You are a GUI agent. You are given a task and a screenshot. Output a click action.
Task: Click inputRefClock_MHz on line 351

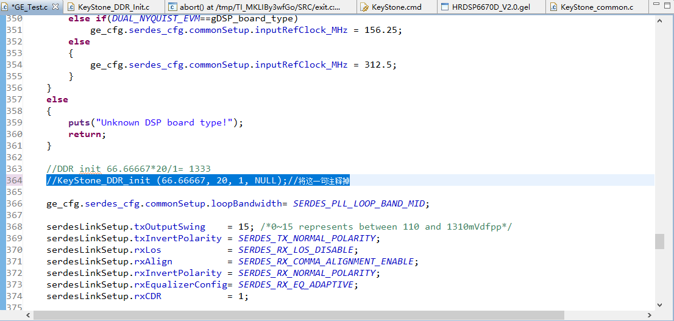coord(301,30)
